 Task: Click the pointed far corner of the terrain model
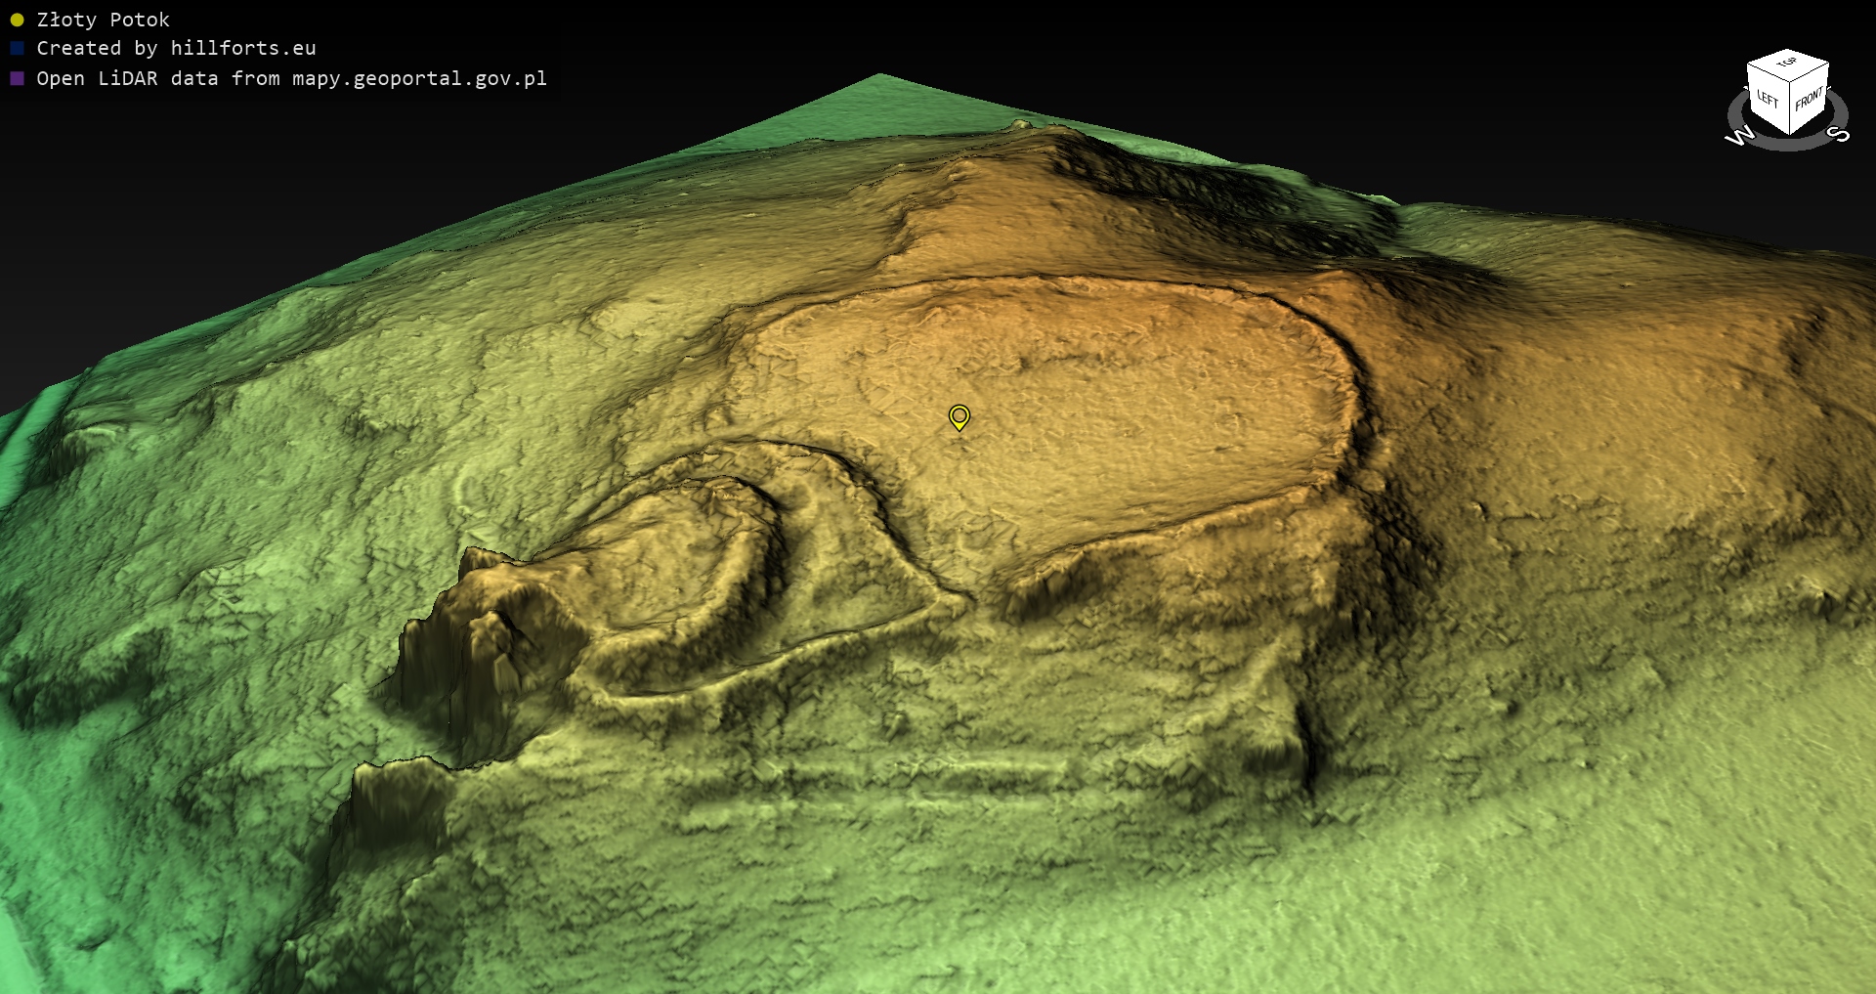pyautogui.click(x=879, y=76)
